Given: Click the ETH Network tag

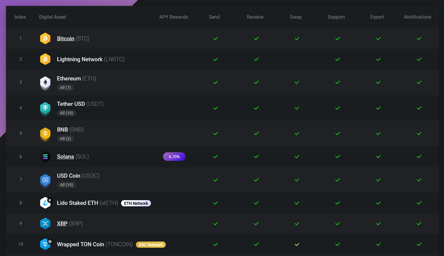Looking at the screenshot, I should tap(136, 203).
